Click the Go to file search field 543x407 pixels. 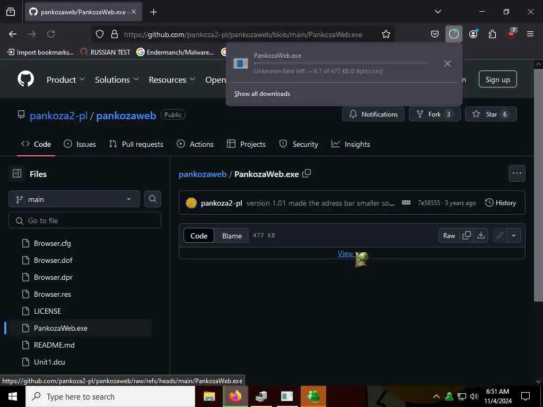pos(85,220)
